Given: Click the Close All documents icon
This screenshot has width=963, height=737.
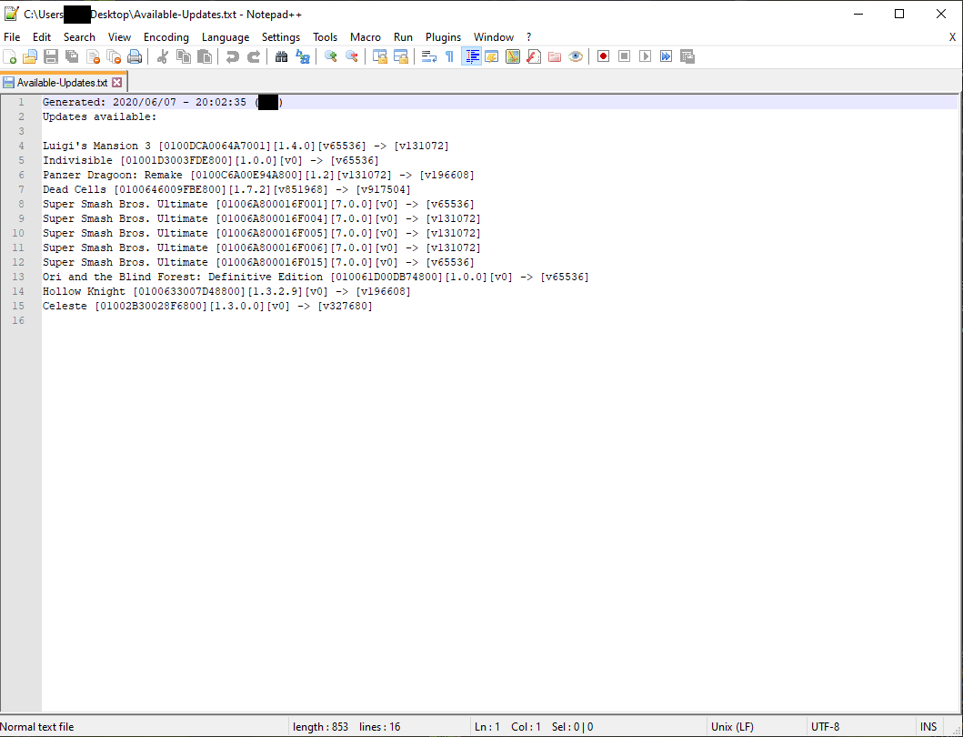Looking at the screenshot, I should click(x=114, y=56).
